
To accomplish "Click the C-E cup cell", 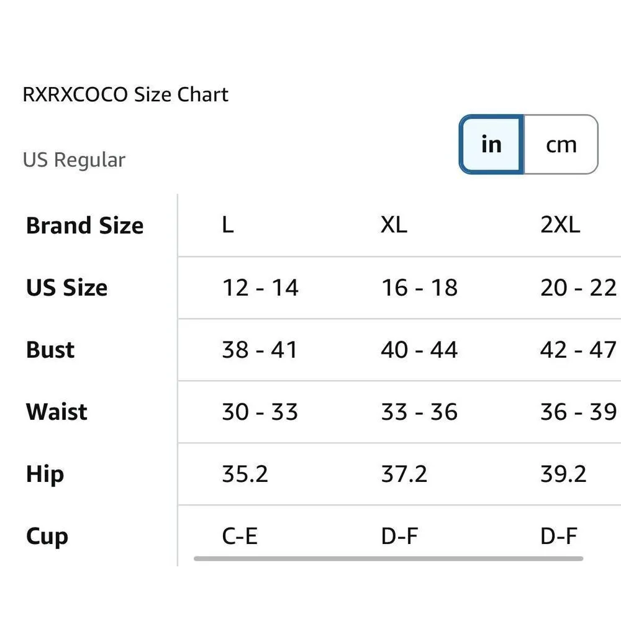I will [240, 536].
